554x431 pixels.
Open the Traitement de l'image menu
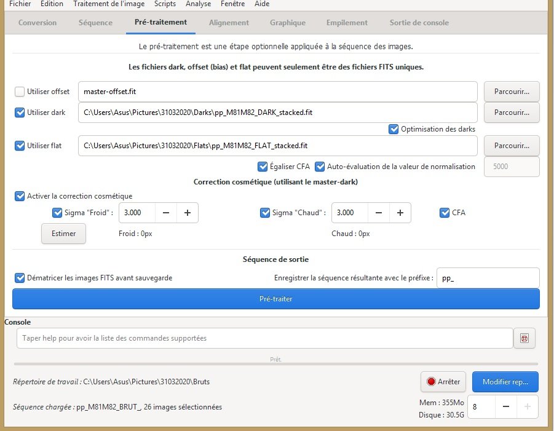pyautogui.click(x=109, y=4)
